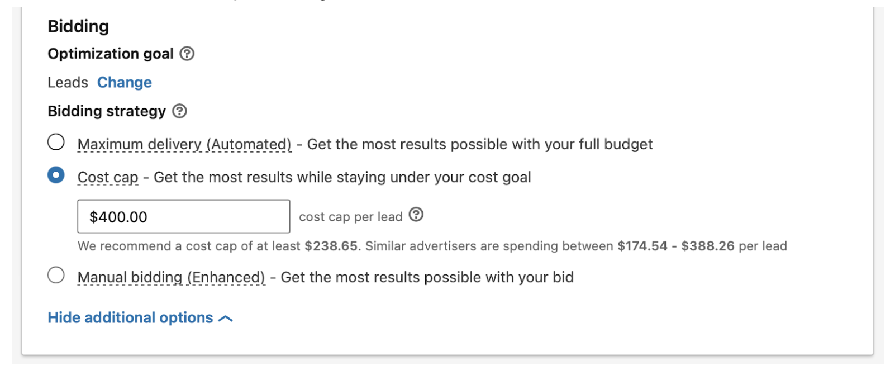Click the Leads optimization goal label
This screenshot has width=895, height=370.
point(67,82)
